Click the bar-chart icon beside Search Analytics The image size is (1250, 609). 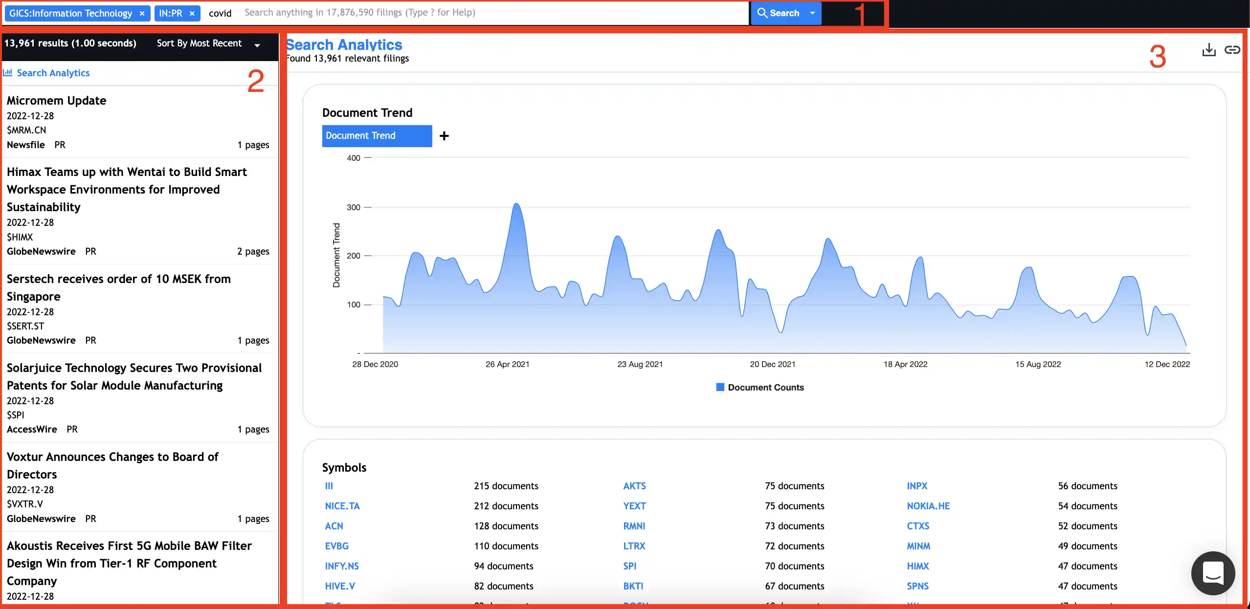tap(8, 72)
